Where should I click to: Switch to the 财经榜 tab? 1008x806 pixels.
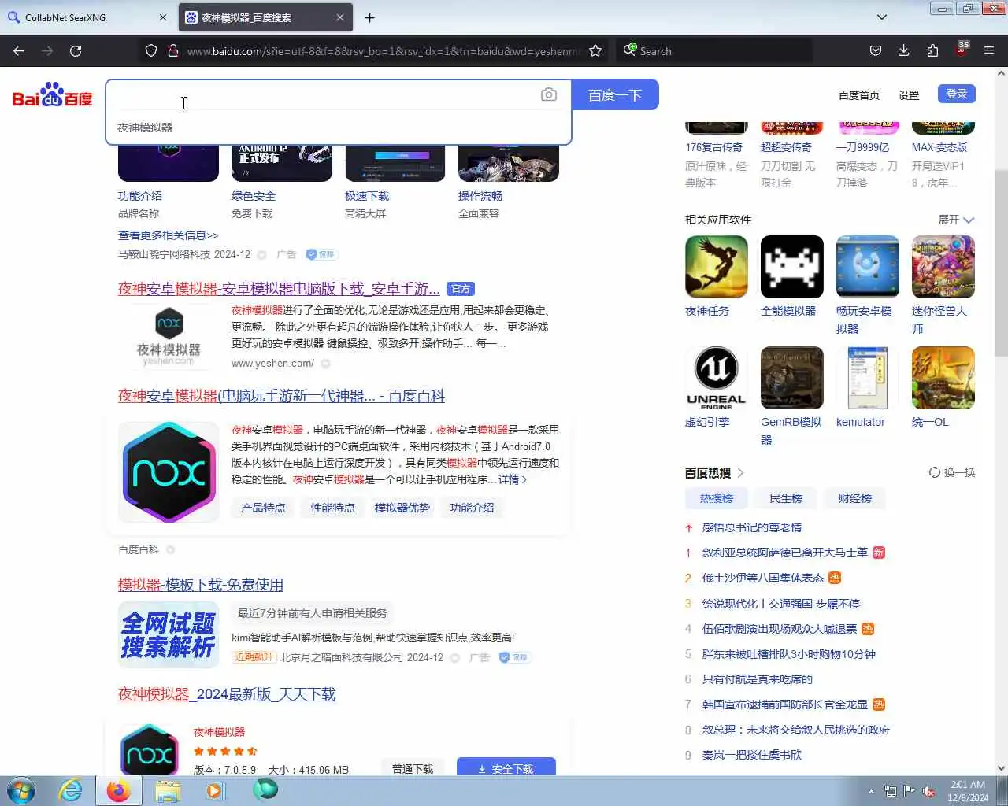(854, 498)
